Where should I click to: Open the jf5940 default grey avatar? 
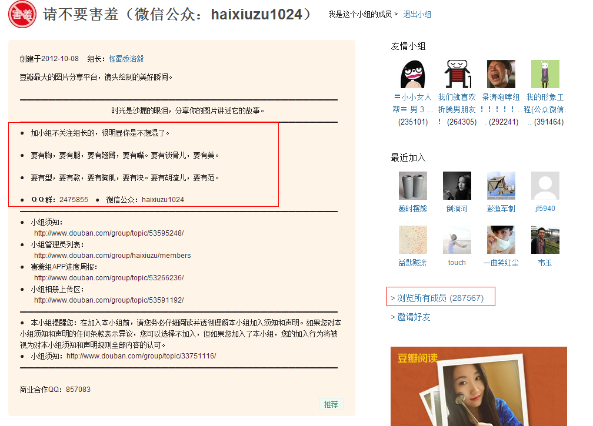pos(545,186)
